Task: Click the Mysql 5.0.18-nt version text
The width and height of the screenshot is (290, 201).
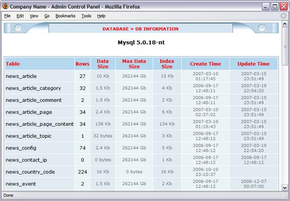Action: pos(141,42)
